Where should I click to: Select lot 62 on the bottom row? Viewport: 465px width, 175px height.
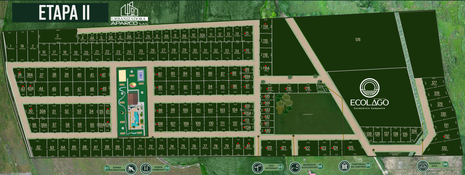tap(38, 147)
